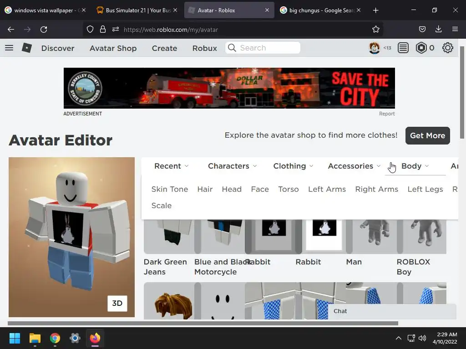Show site security padlock info
This screenshot has height=349, width=466.
coord(103,30)
